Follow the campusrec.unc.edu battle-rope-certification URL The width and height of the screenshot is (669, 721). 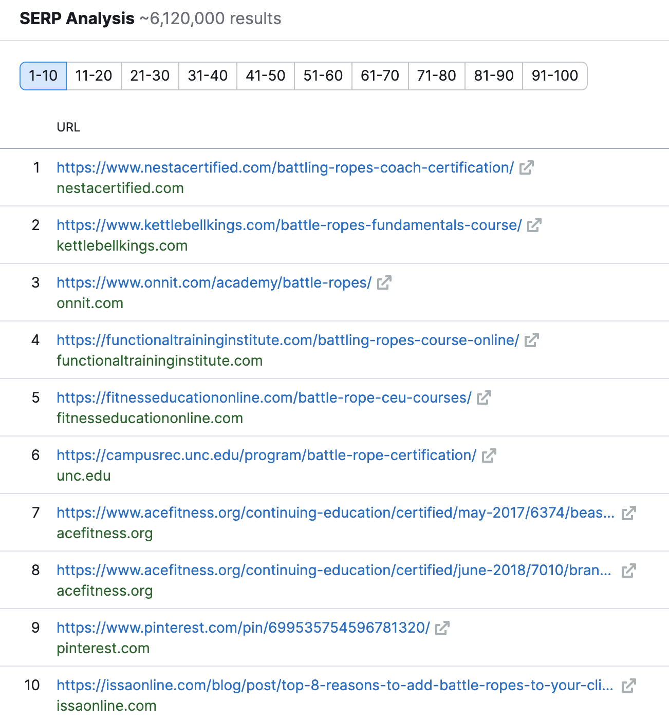coord(267,455)
